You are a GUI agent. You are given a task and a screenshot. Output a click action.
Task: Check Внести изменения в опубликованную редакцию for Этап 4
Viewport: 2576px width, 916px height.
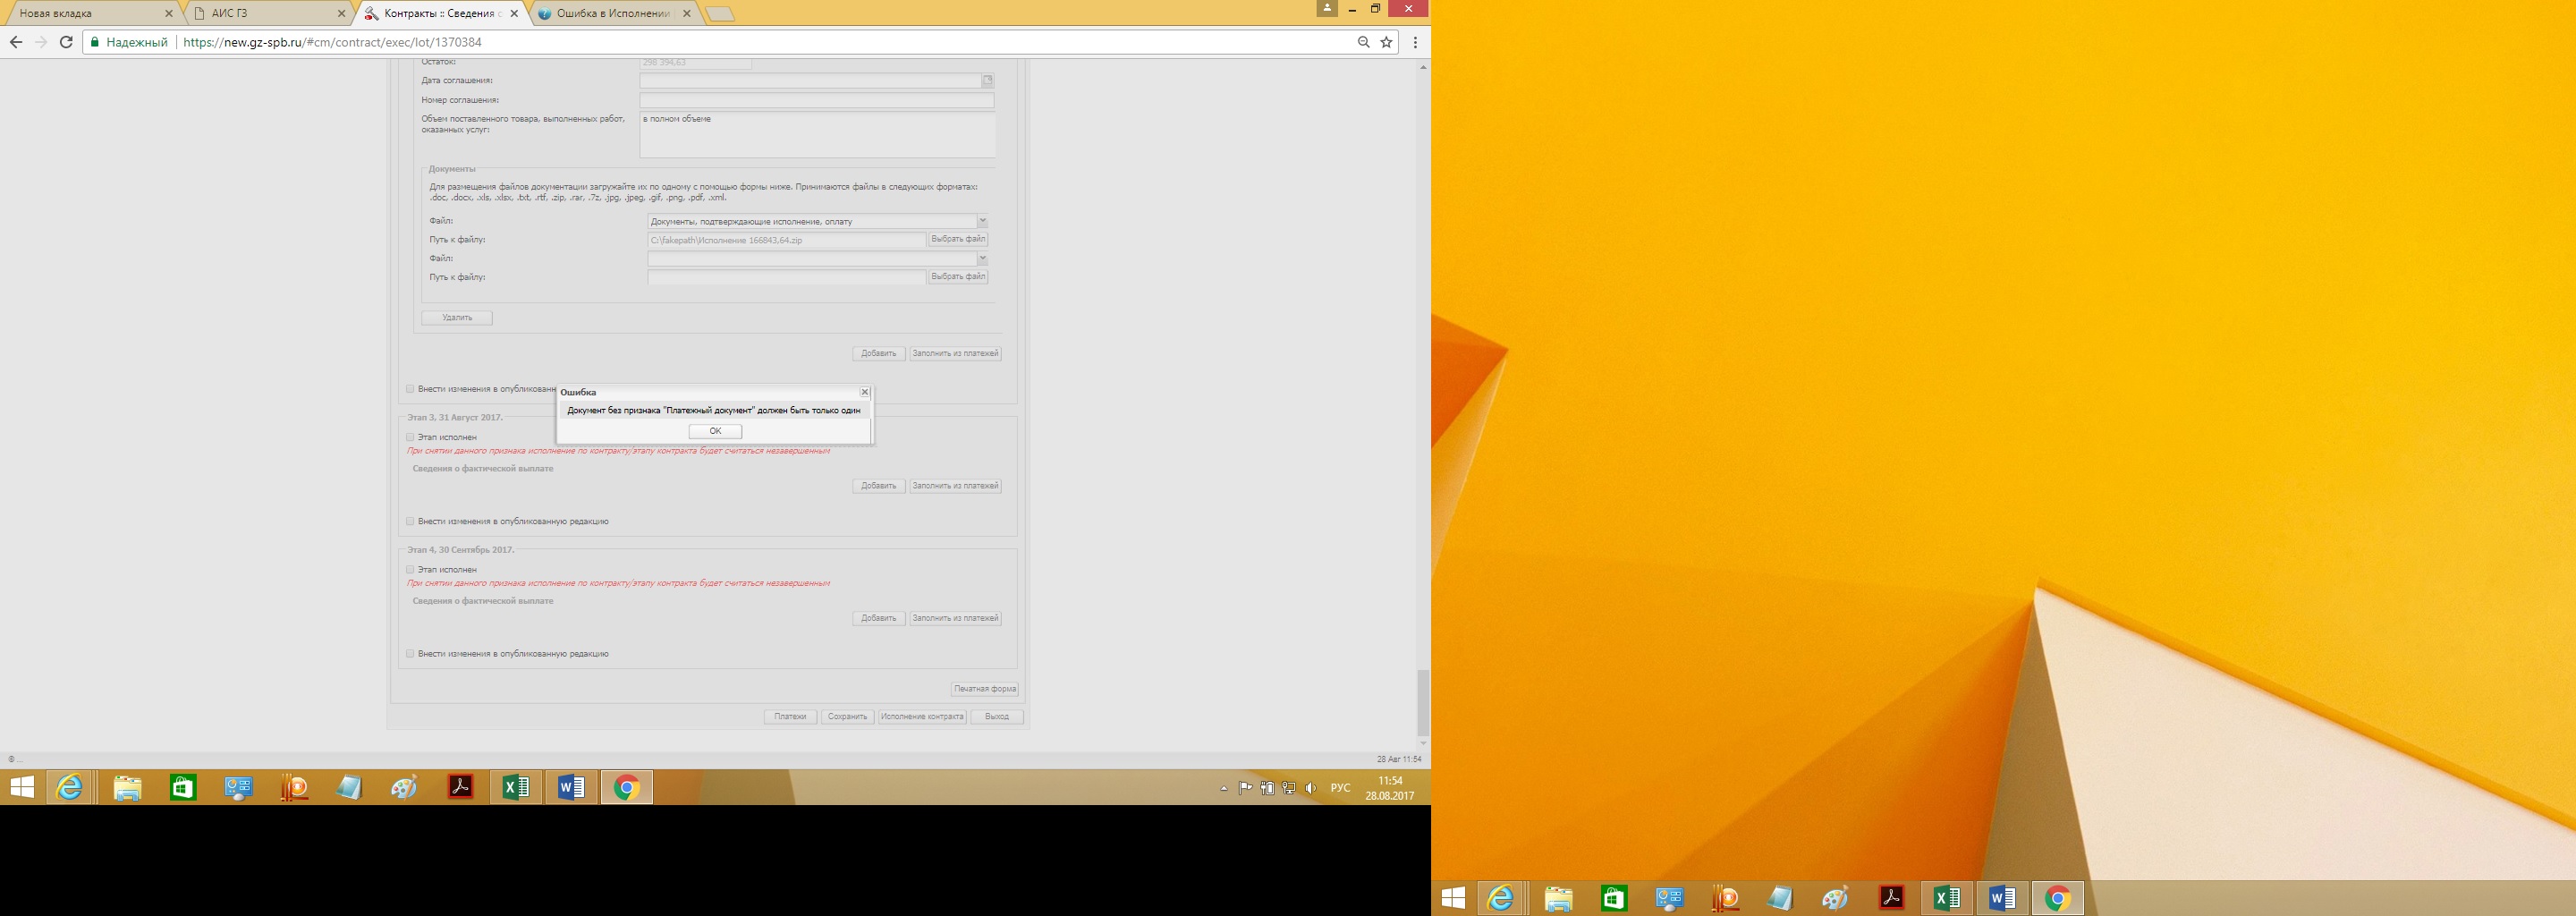click(x=410, y=654)
